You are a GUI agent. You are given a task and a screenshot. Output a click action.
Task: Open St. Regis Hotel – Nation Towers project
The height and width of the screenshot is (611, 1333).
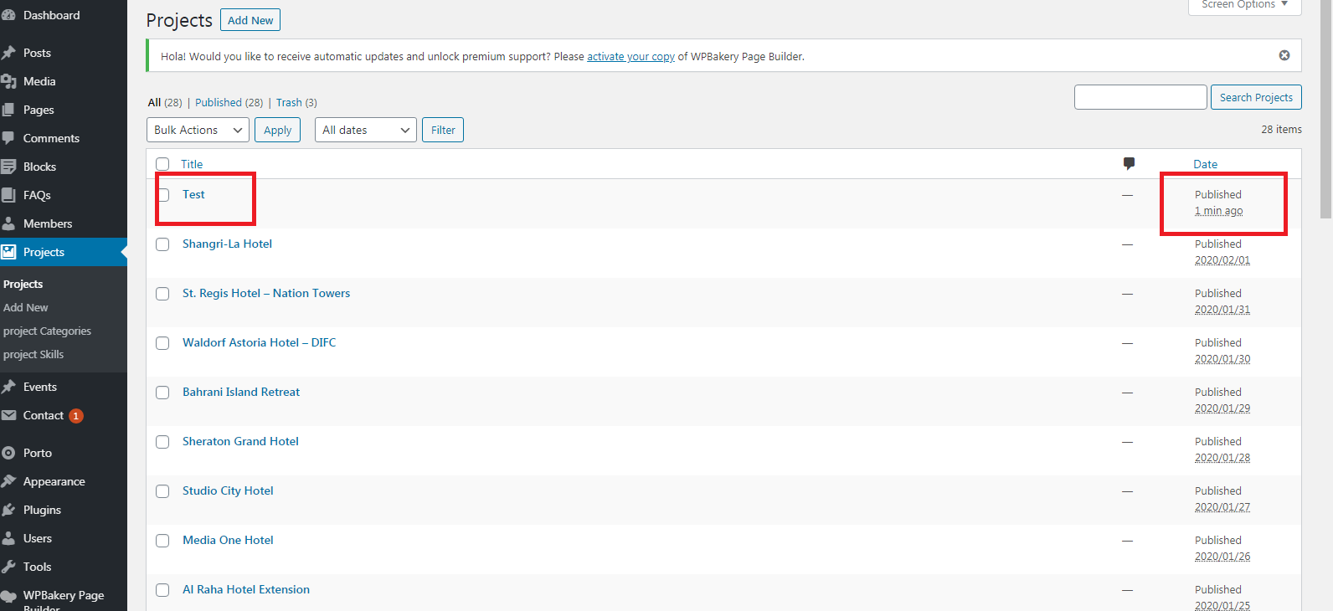tap(266, 293)
